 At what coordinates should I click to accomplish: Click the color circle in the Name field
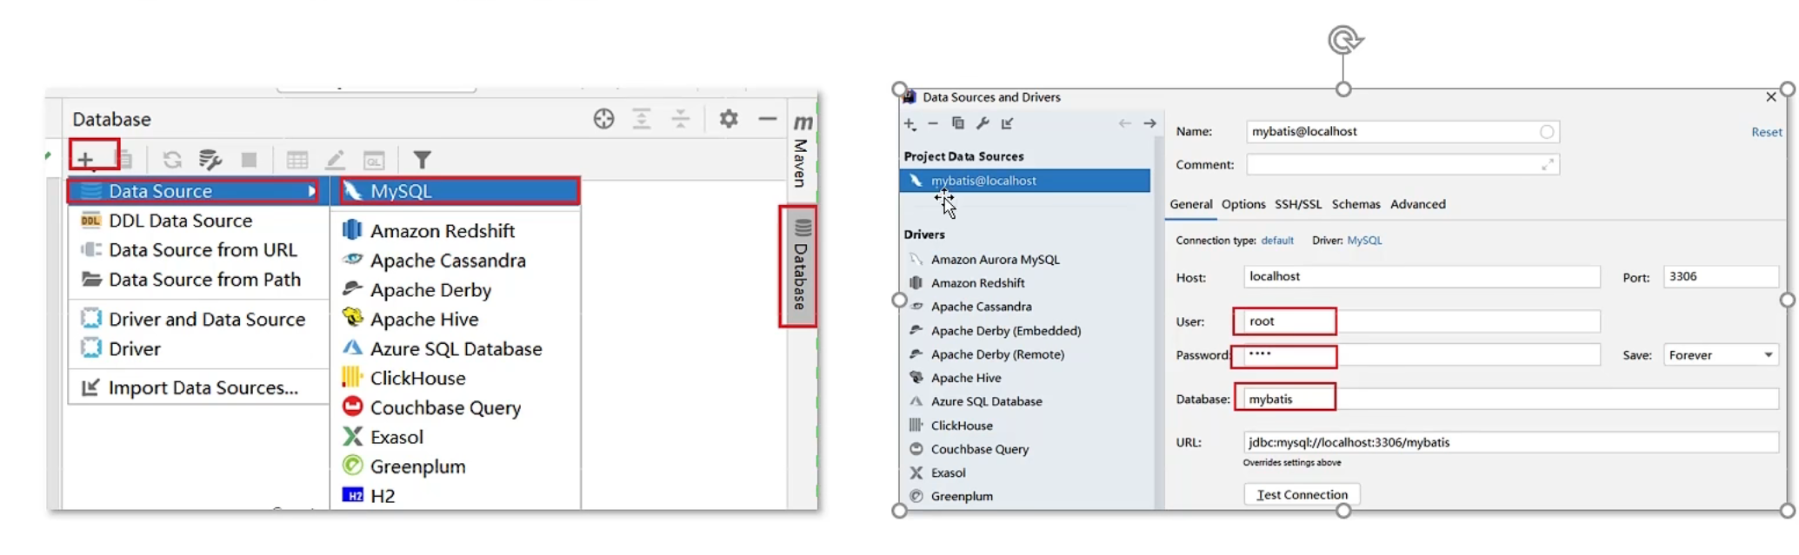click(1547, 132)
